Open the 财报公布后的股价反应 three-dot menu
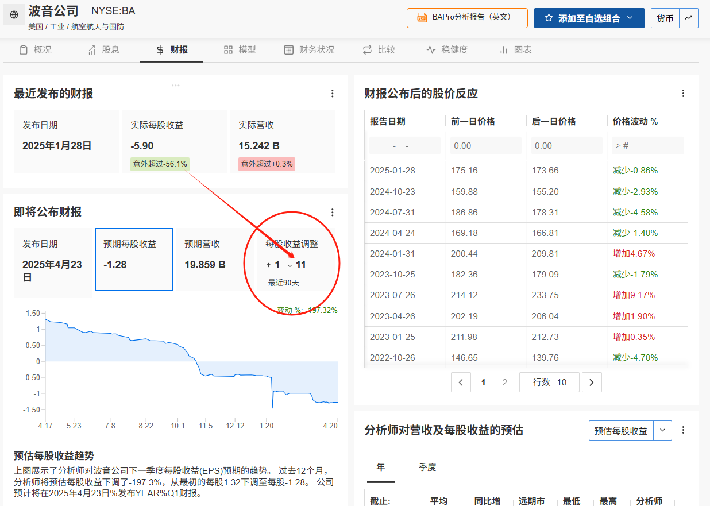The image size is (710, 506). [683, 94]
